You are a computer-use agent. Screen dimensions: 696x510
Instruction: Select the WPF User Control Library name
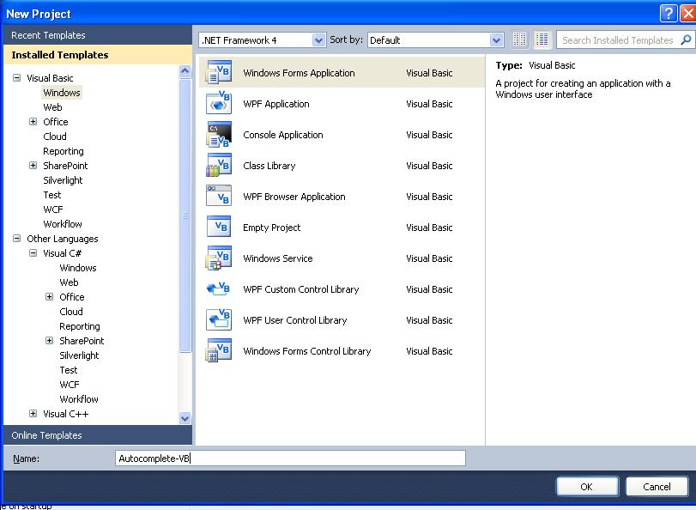coord(294,320)
